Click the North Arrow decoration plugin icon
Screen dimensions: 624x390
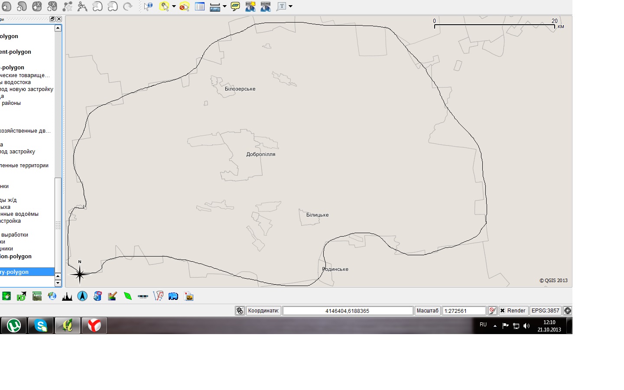[x=82, y=296]
